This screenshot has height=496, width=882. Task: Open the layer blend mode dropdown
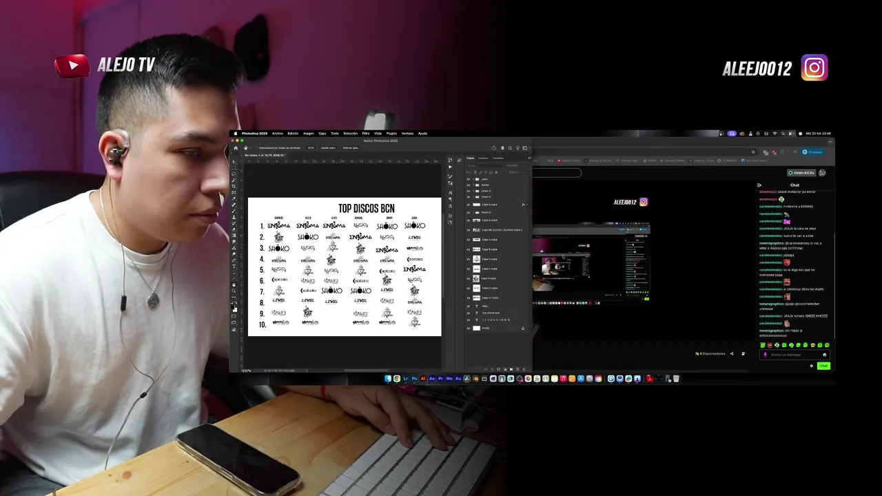(x=486, y=166)
